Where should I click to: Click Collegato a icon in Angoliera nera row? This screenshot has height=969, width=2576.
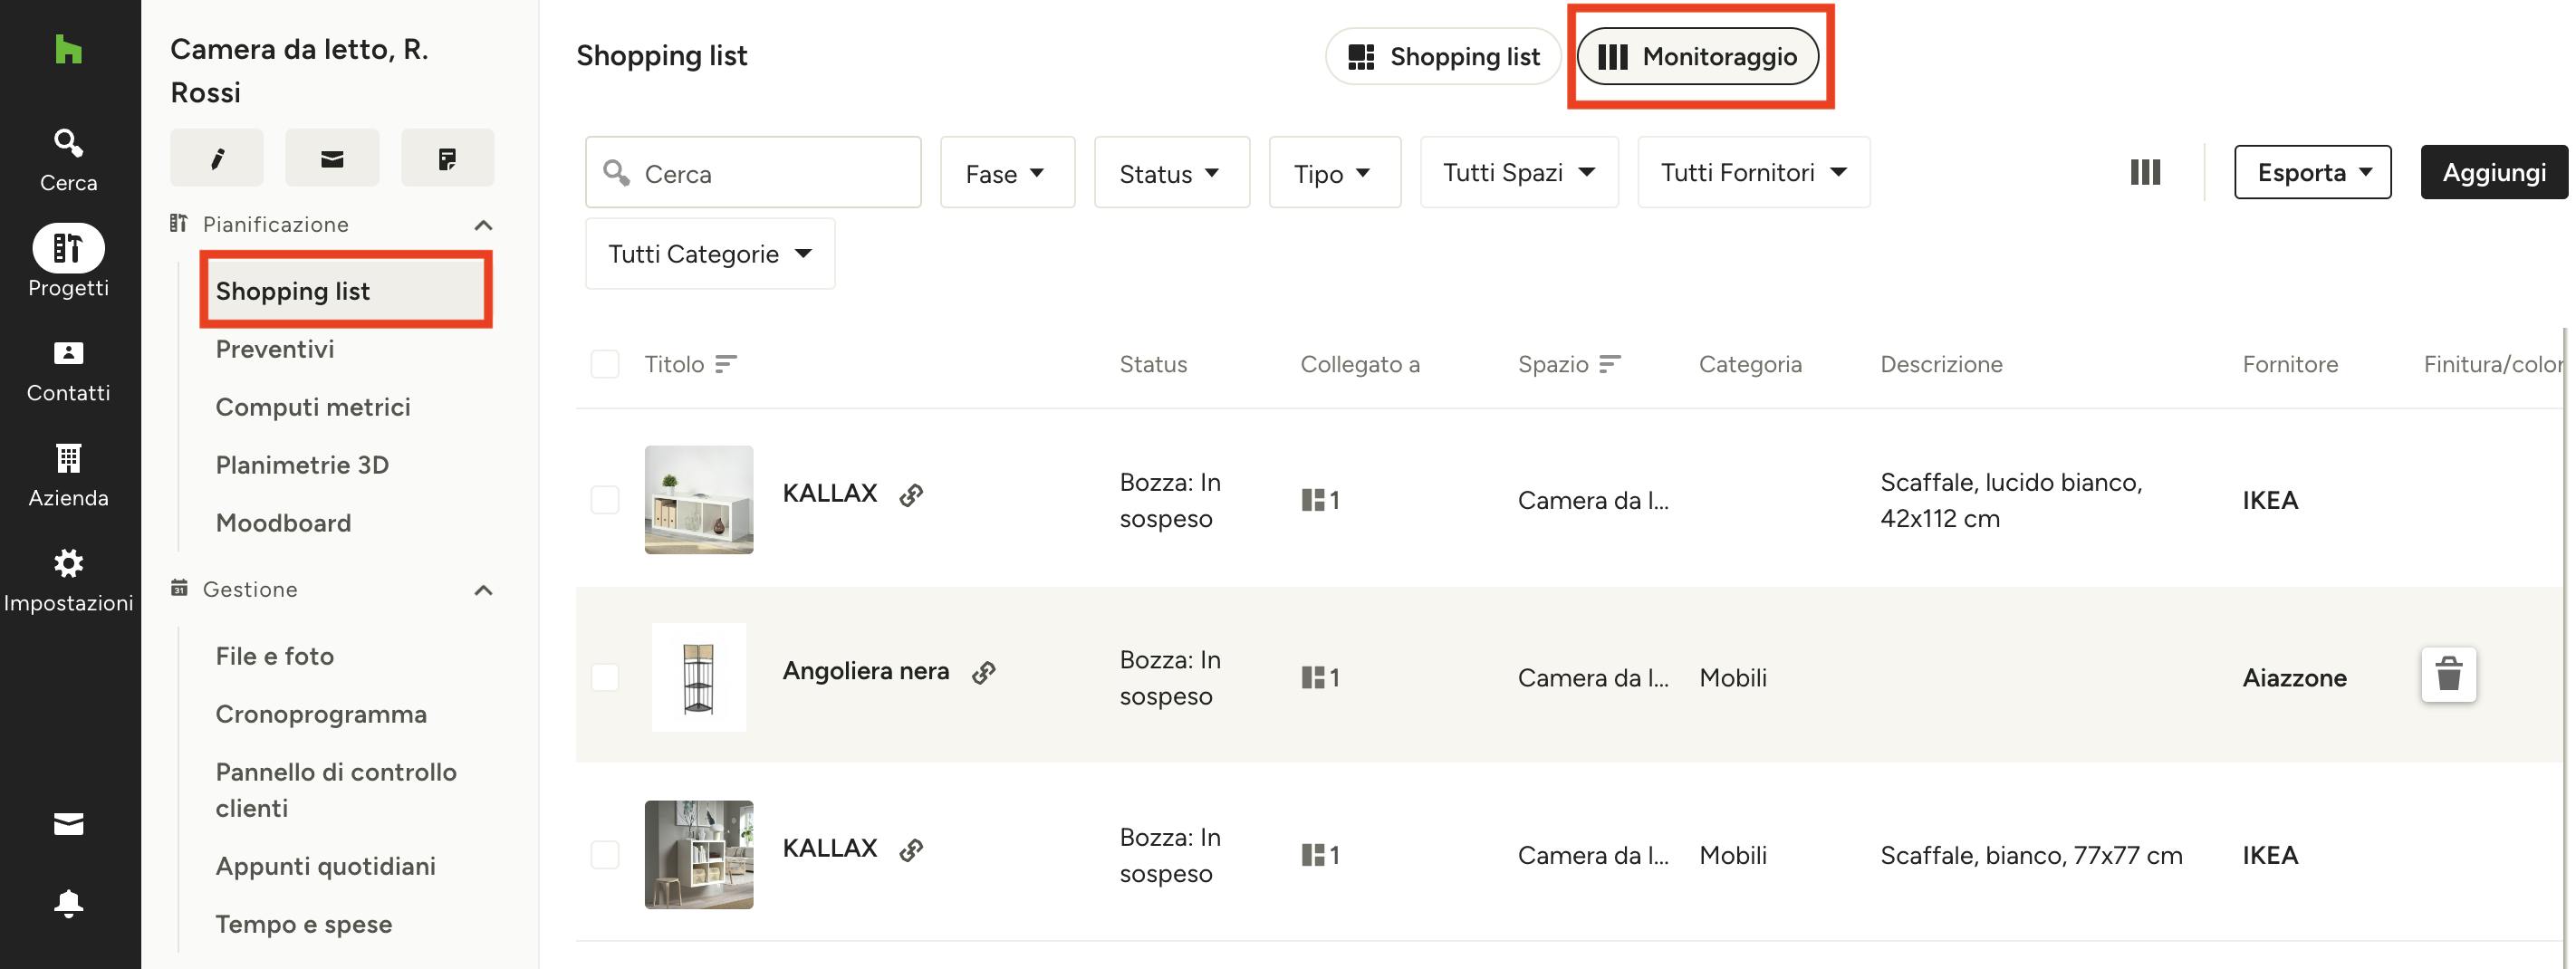[x=1320, y=678]
